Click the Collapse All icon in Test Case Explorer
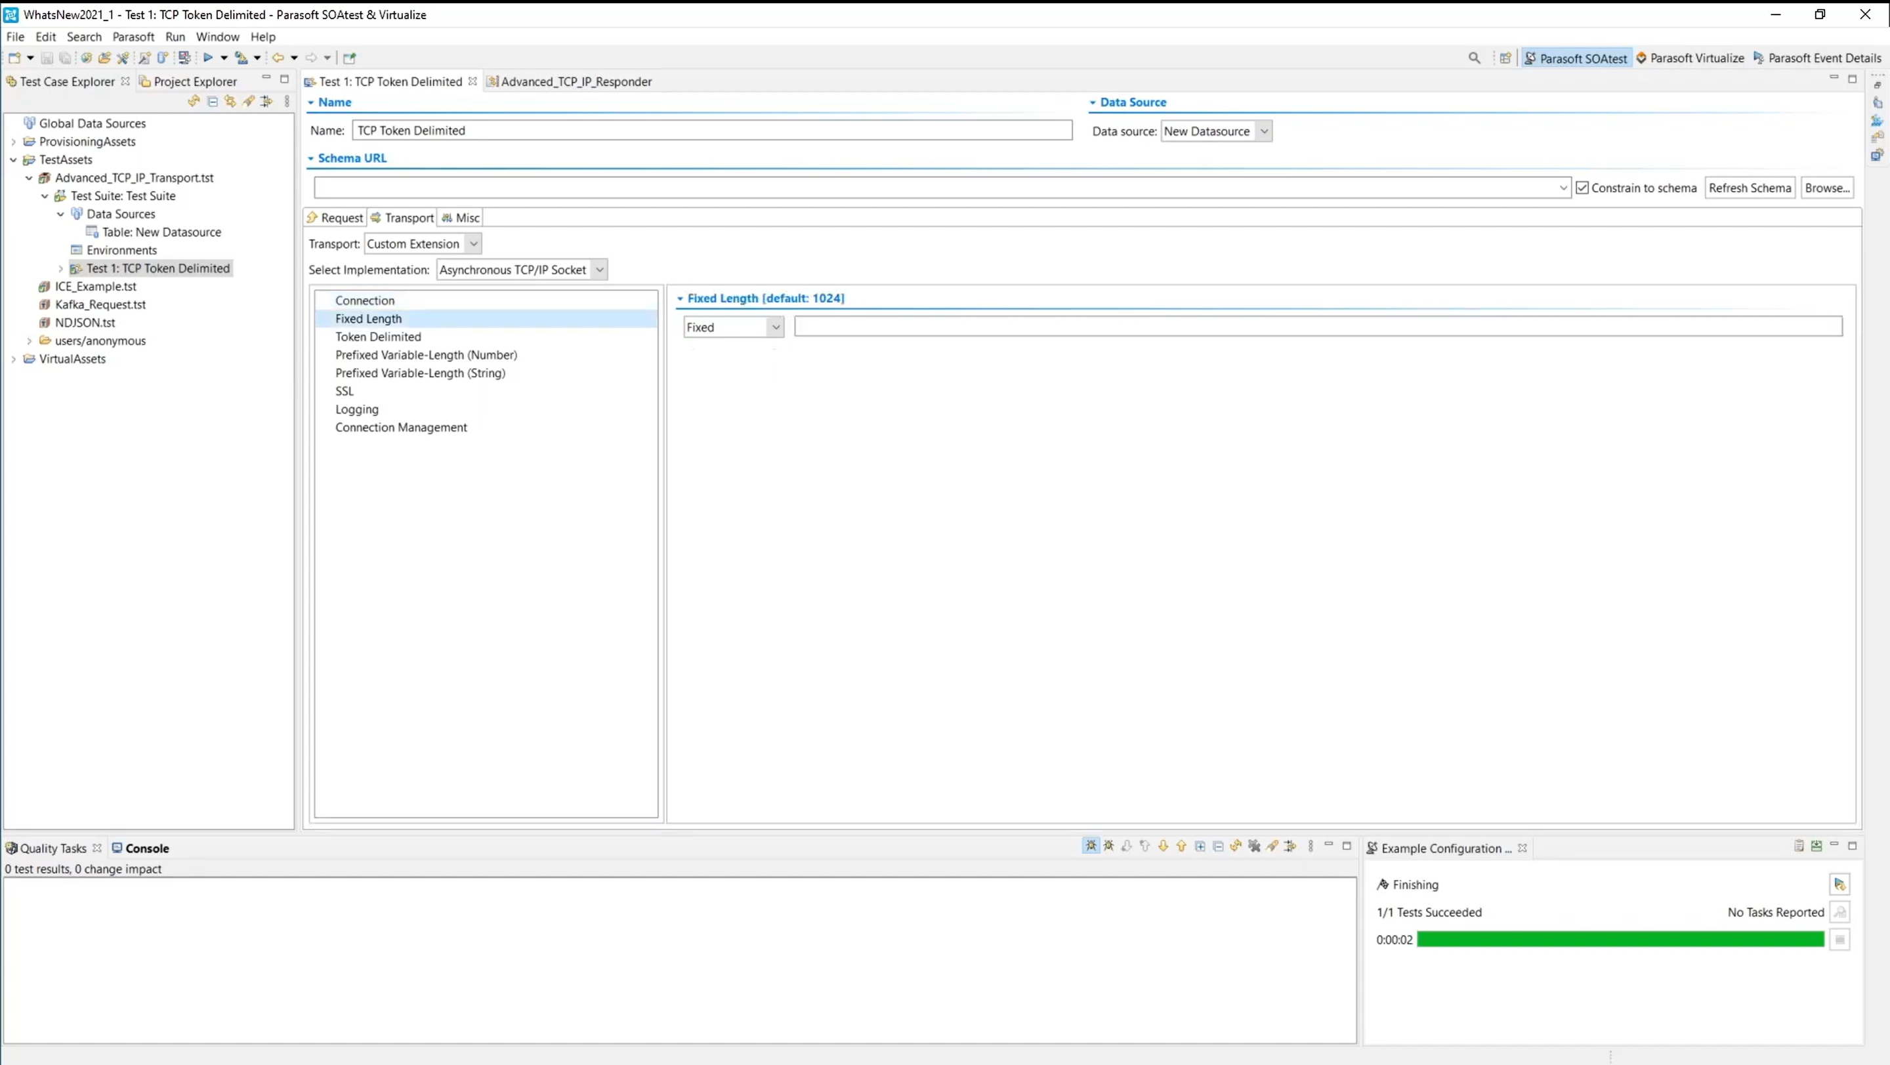The image size is (1890, 1065). (212, 101)
